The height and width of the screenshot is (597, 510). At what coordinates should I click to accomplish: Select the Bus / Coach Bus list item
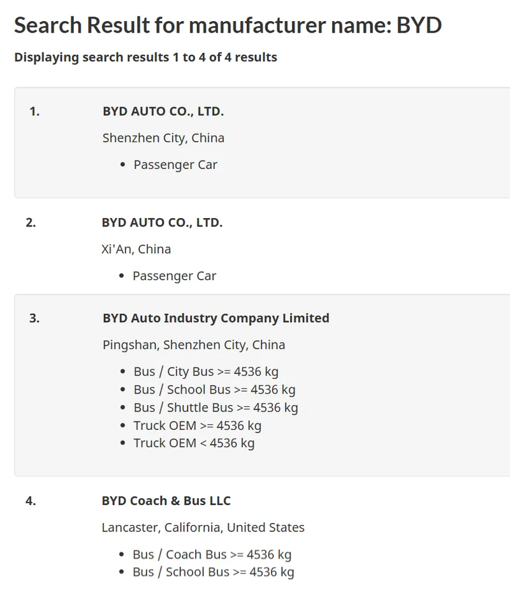point(212,555)
